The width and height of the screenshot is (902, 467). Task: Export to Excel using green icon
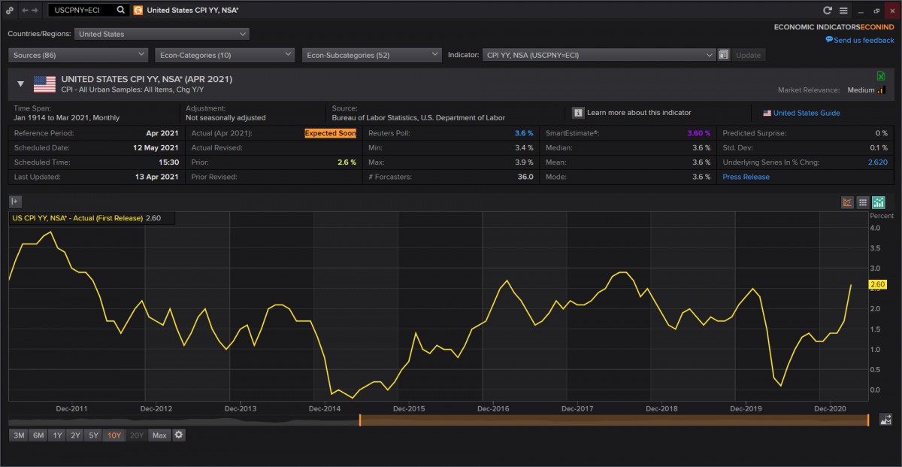coord(881,76)
